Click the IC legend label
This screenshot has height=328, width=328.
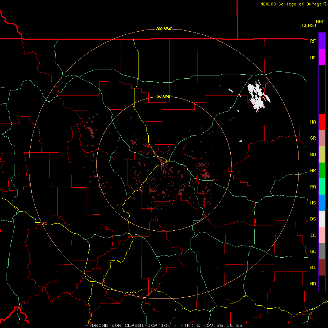coord(313,235)
